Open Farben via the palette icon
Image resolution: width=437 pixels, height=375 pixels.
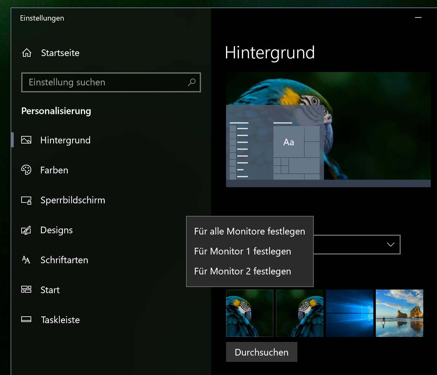click(26, 170)
